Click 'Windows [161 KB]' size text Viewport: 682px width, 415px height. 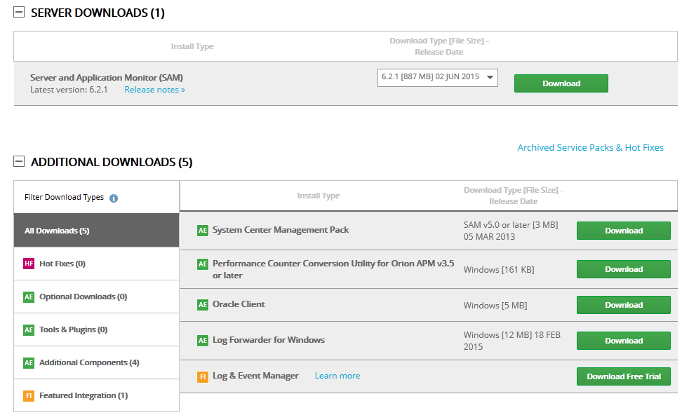[499, 269]
